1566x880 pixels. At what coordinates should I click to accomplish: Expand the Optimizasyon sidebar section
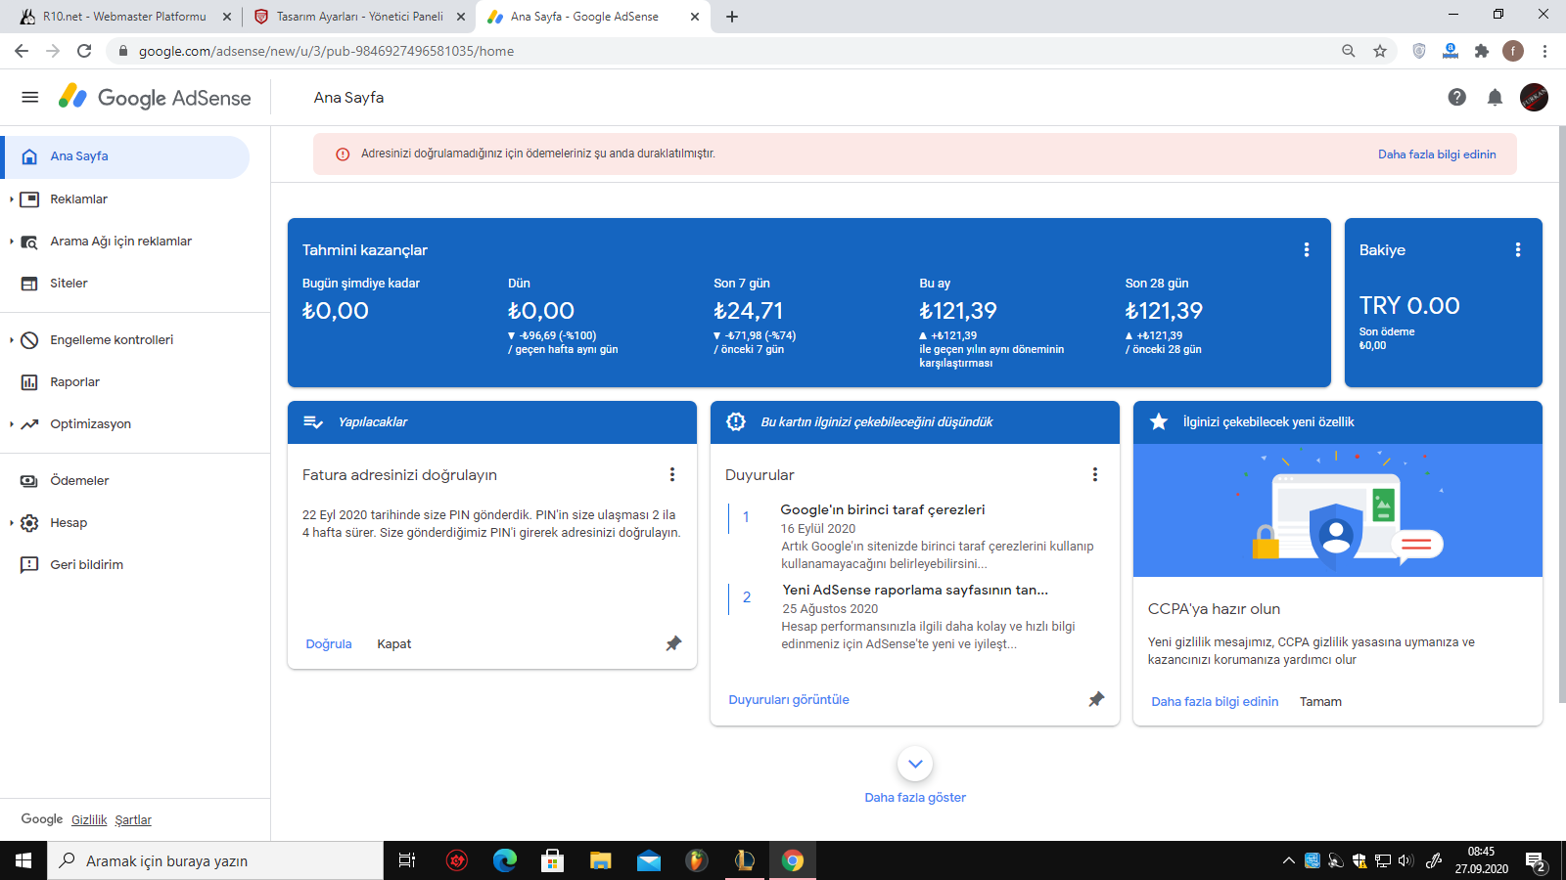tap(11, 424)
